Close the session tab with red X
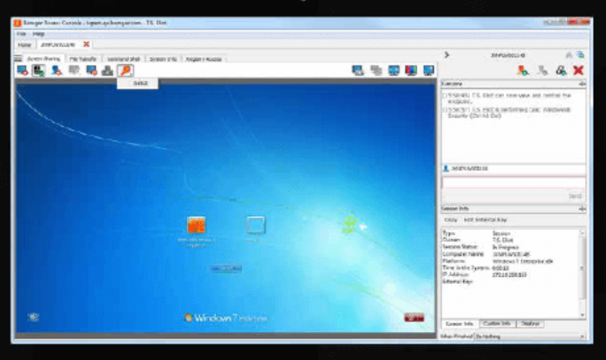The width and height of the screenshot is (606, 360). click(86, 45)
